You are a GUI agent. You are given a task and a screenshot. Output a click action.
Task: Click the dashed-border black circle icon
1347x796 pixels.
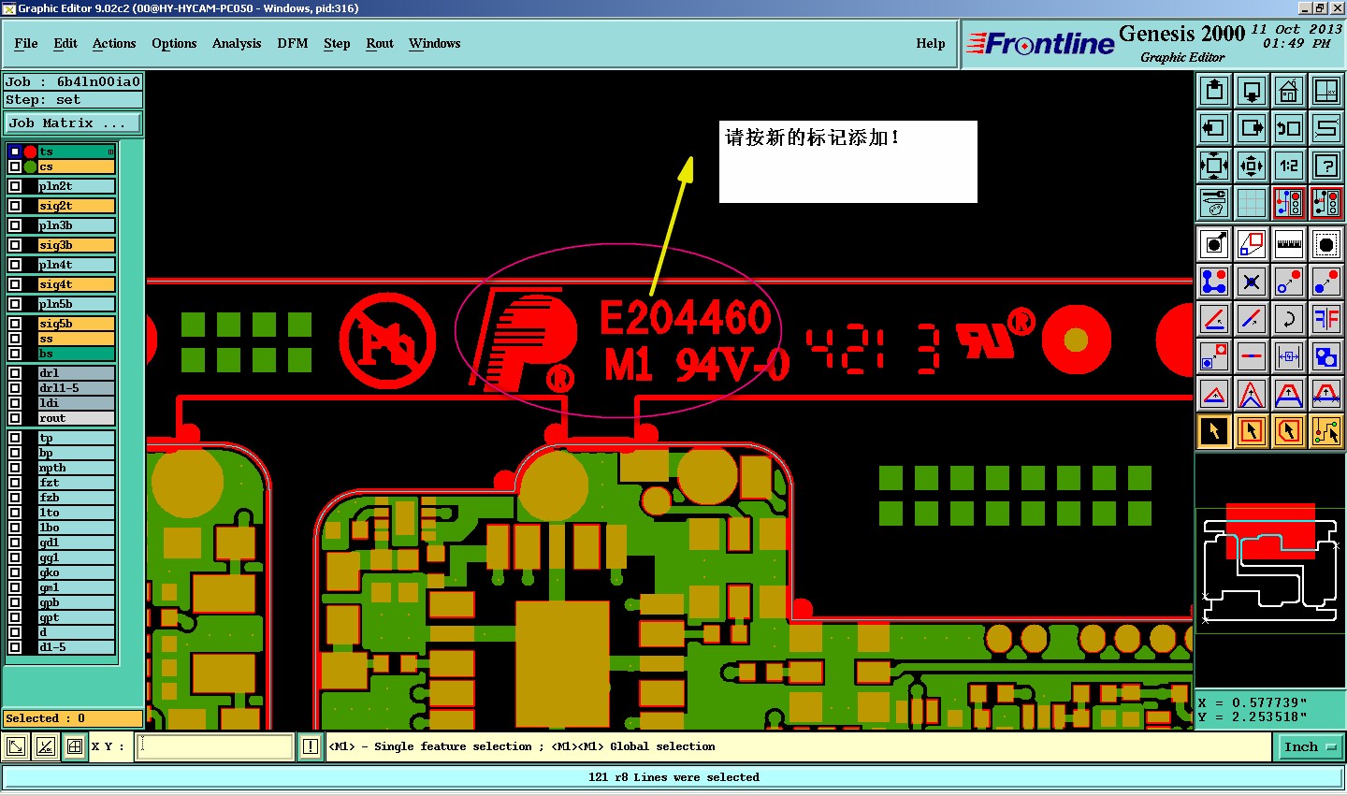[x=1326, y=244]
